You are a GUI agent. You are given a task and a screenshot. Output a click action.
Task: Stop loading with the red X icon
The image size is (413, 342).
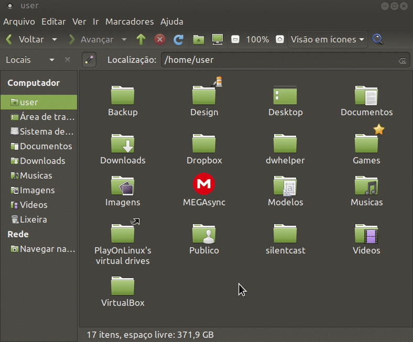tap(160, 39)
